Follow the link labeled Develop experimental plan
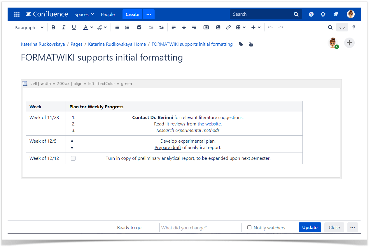Viewport: 371px width, 248px height. pos(187,141)
